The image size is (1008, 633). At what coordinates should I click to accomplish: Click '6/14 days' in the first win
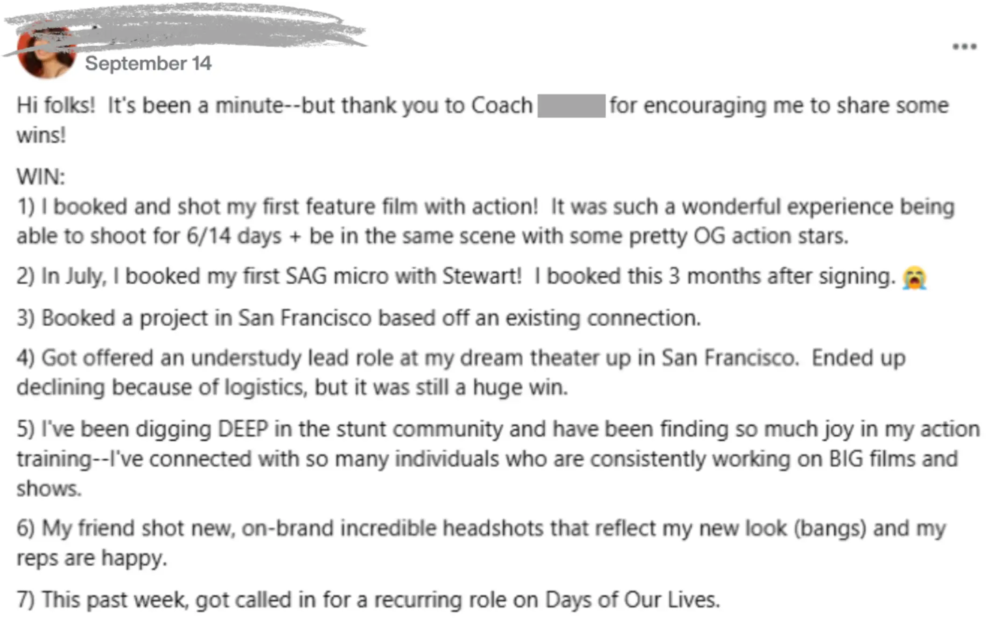[x=234, y=236]
